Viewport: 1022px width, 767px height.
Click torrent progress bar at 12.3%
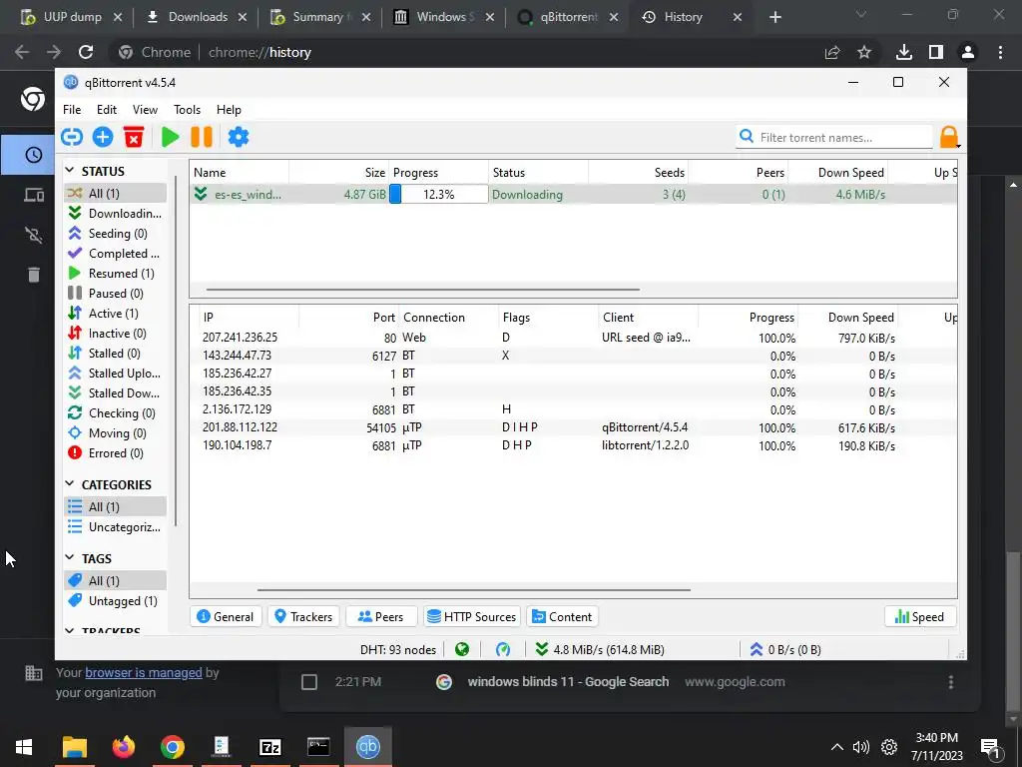click(x=439, y=195)
